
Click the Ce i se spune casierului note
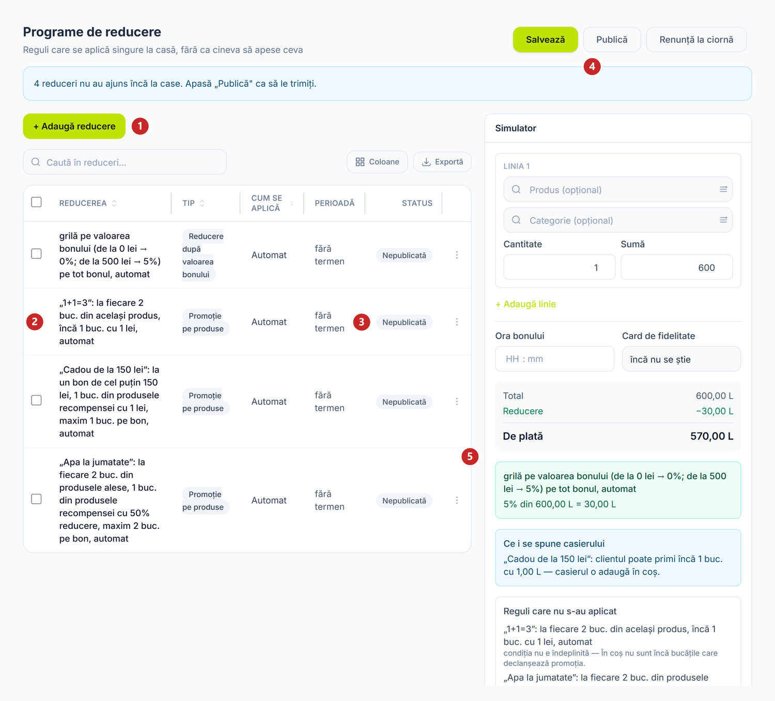(x=618, y=557)
